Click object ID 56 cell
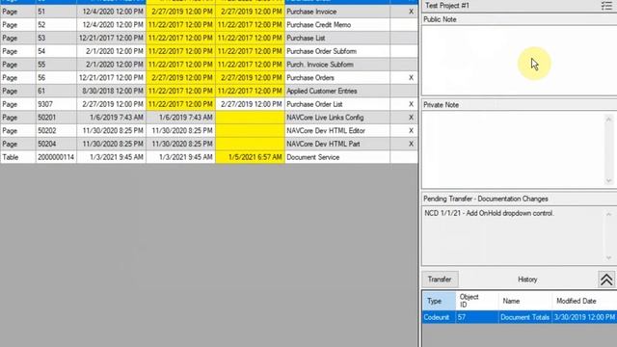617x347 pixels. click(56, 78)
